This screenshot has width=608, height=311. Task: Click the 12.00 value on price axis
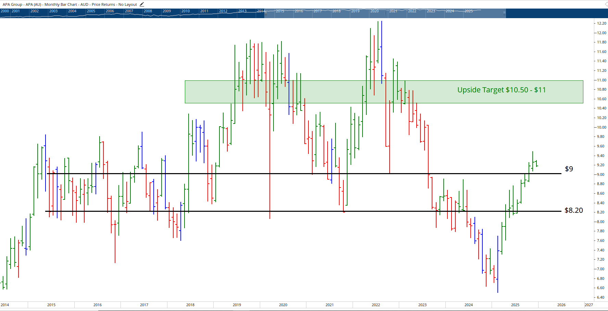(601, 33)
